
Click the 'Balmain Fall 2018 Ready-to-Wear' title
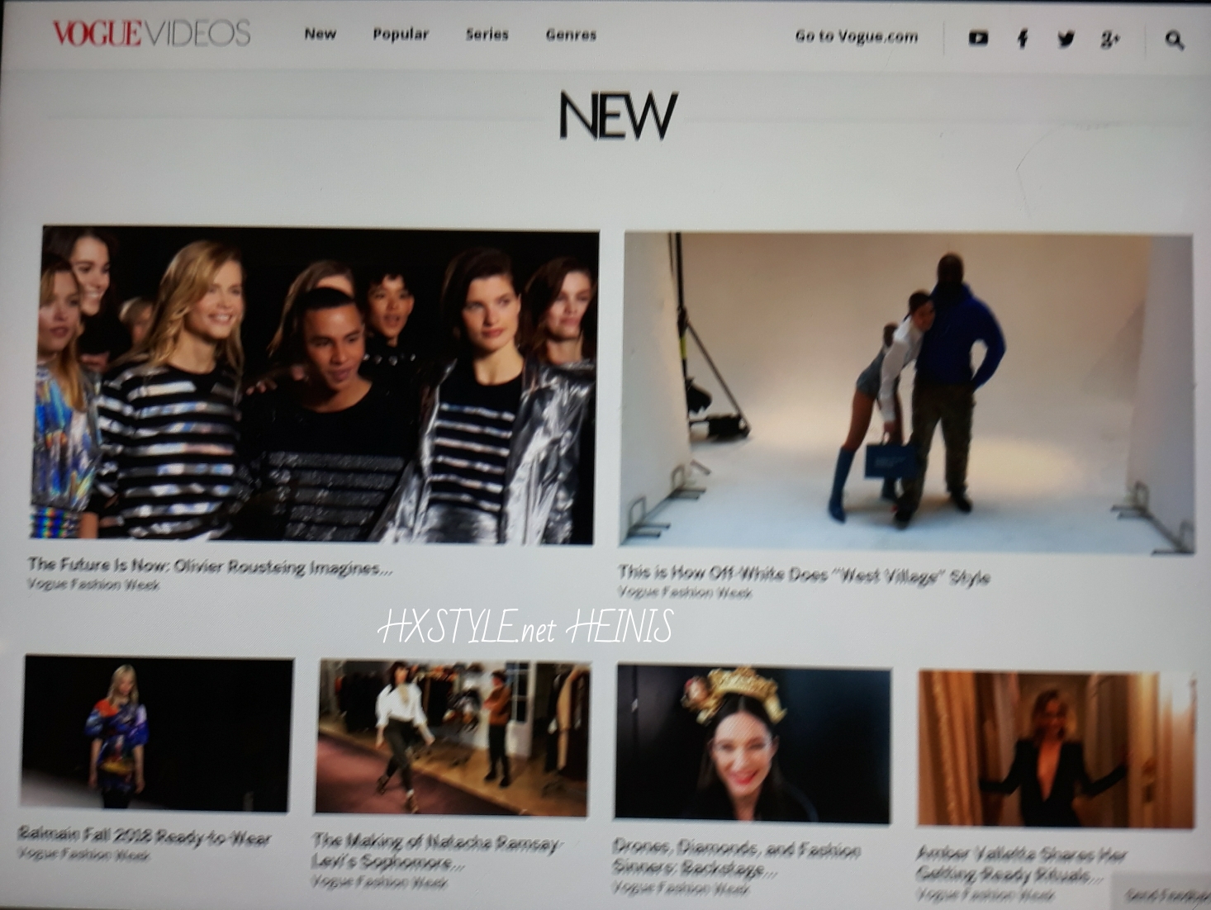144,836
